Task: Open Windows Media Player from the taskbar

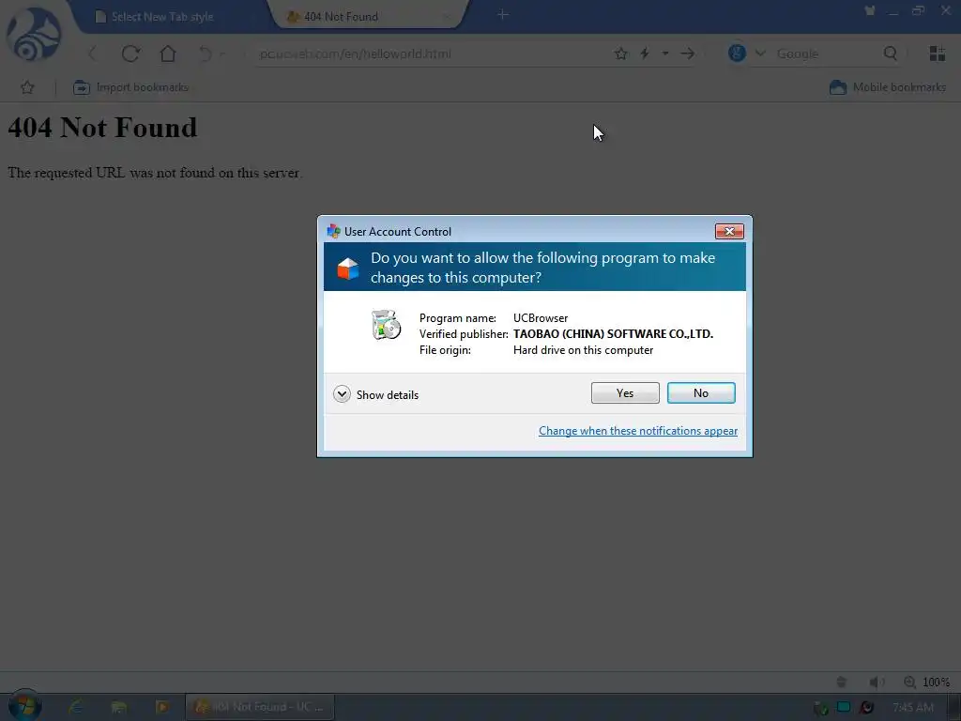Action: (162, 707)
